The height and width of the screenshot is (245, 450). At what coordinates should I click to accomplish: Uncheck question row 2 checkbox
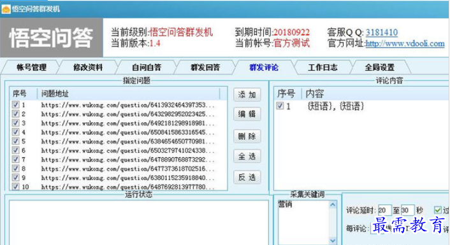tap(15, 114)
